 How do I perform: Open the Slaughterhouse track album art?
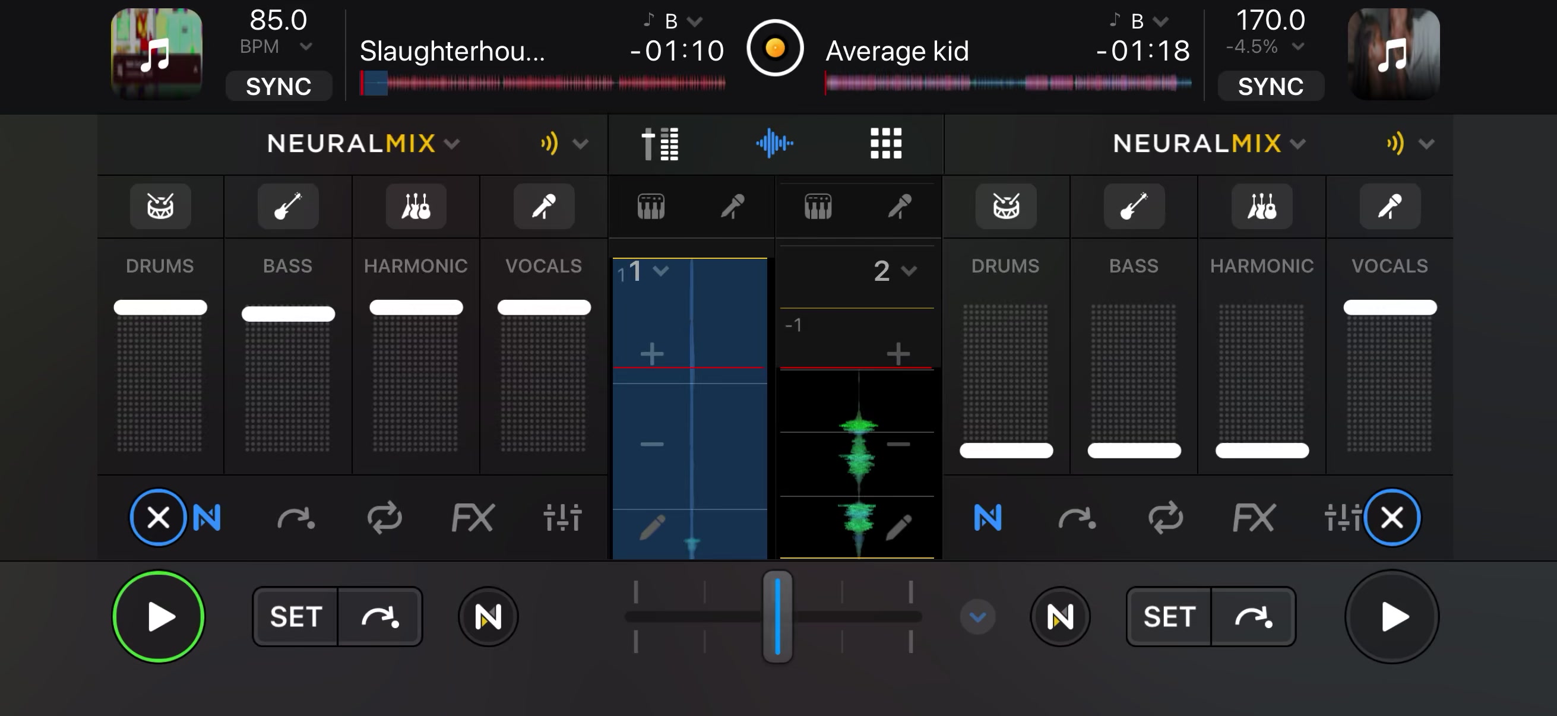157,54
